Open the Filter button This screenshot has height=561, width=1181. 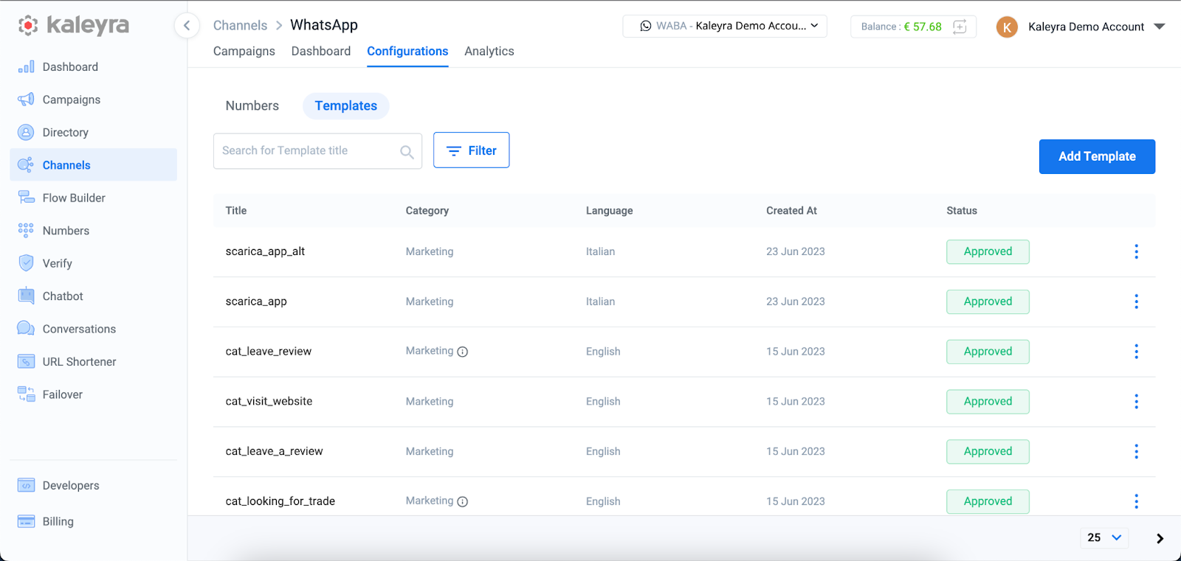coord(471,150)
